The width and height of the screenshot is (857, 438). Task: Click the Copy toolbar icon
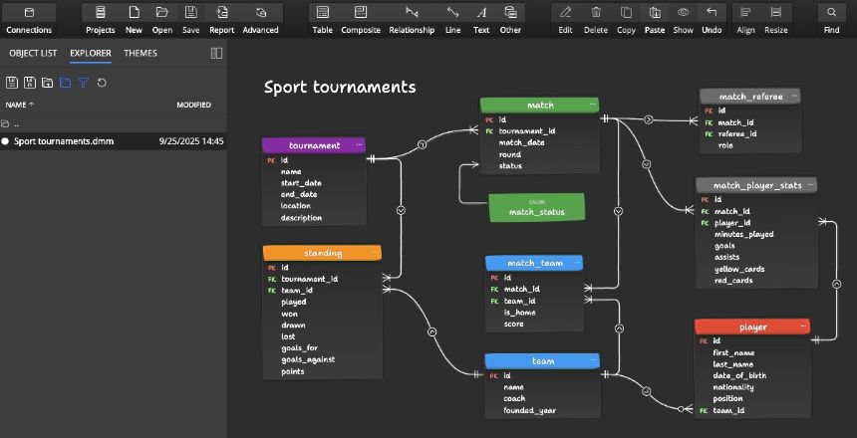click(626, 20)
